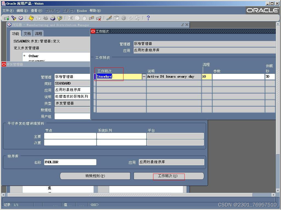The image size is (281, 210).
Task: Click the record indicator of the Standard row
Action: [x=95, y=77]
